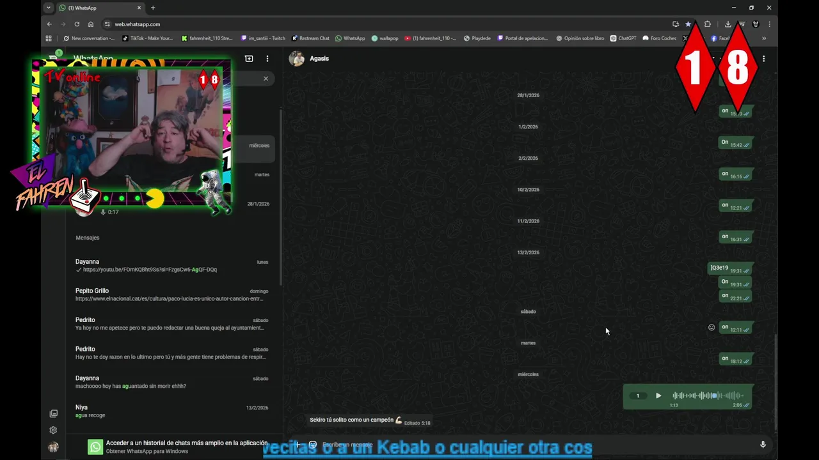This screenshot has height=460, width=819.
Task: Open the browser extensions puzzle icon
Action: 707,24
